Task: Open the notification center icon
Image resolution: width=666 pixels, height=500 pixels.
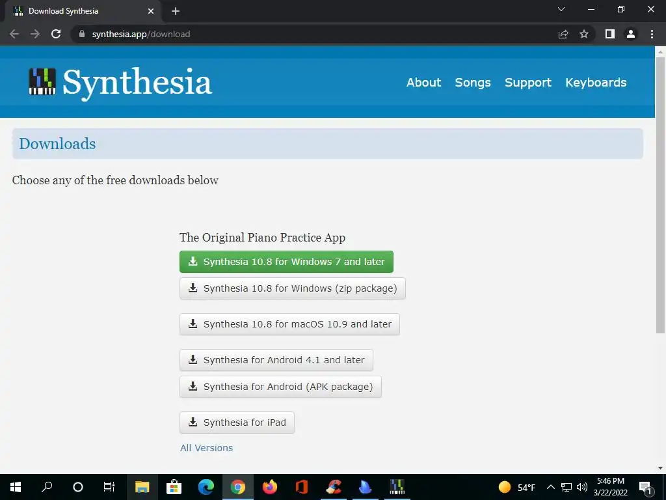Action: (x=645, y=487)
